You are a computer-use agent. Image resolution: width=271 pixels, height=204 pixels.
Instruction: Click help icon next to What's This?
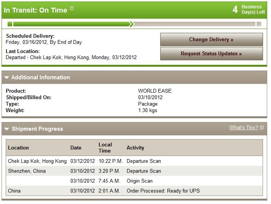261,128
